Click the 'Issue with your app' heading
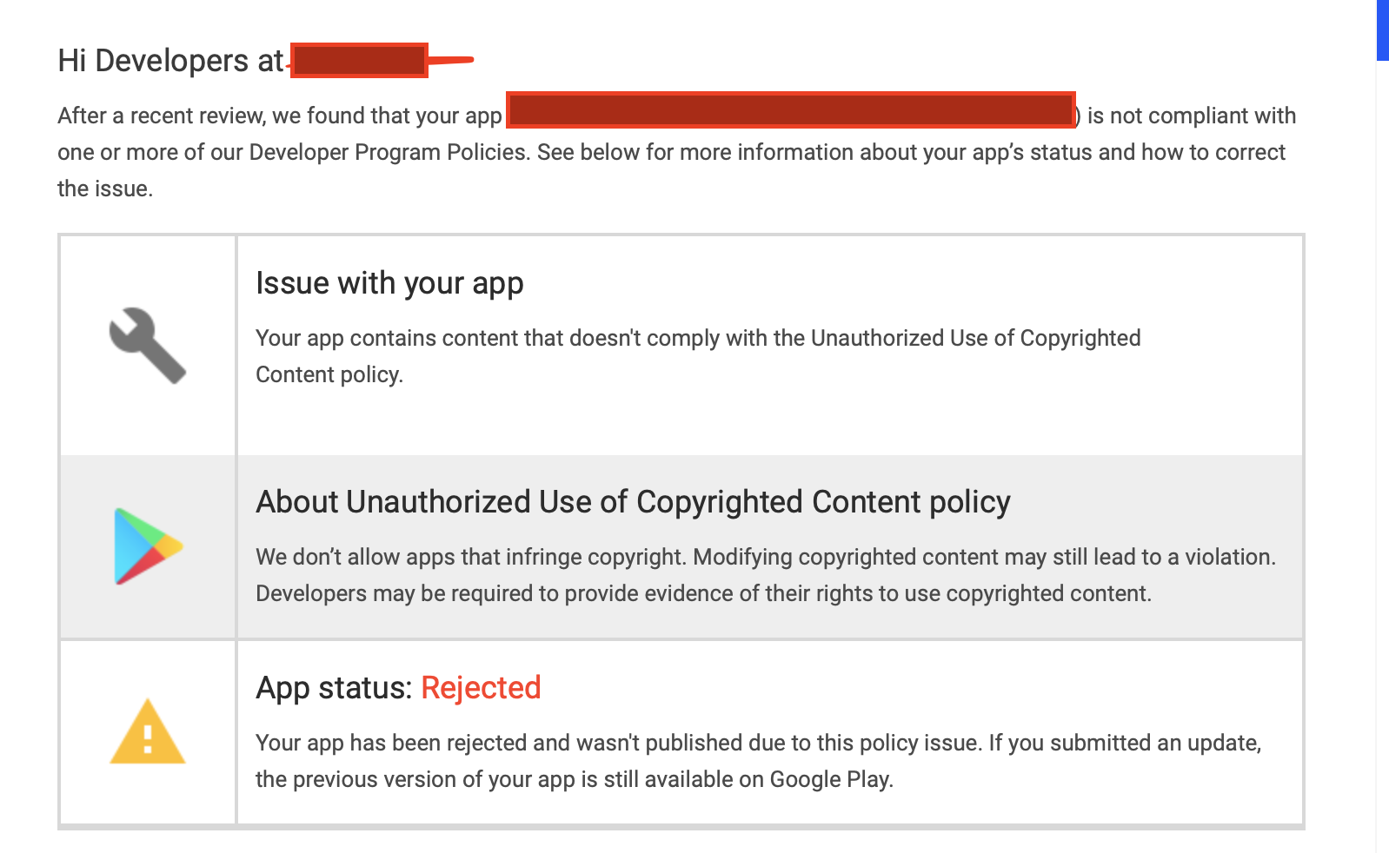 (389, 283)
